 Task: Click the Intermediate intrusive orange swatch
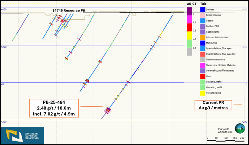pos(203,37)
